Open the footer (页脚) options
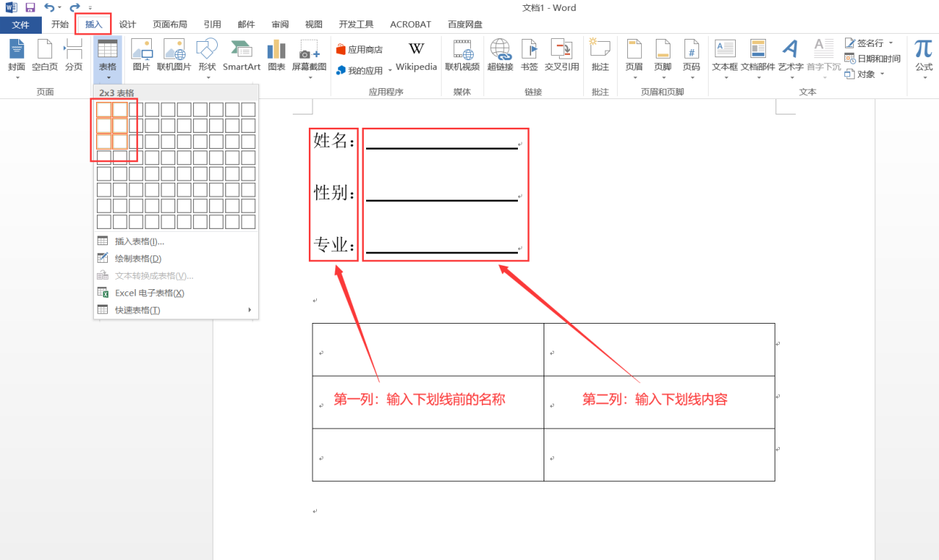Image resolution: width=939 pixels, height=560 pixels. pyautogui.click(x=662, y=59)
